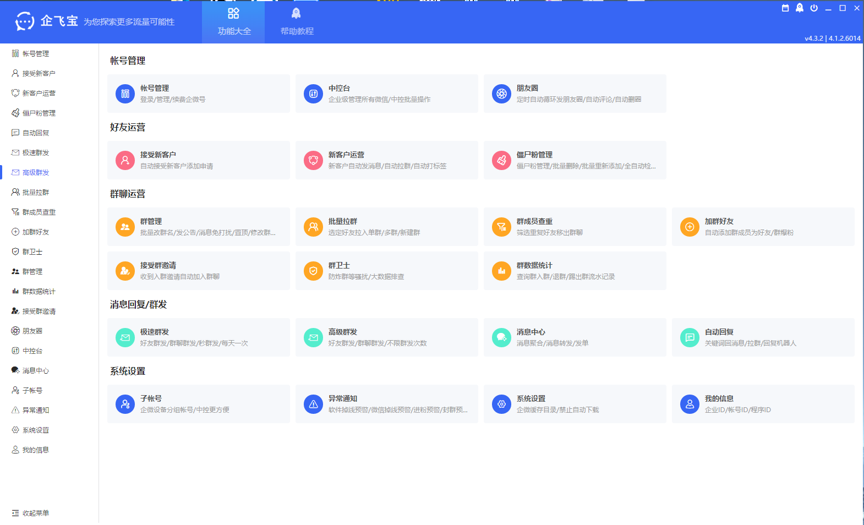
Task: Click the 僵尸粉管理 card icon
Action: [x=501, y=160]
